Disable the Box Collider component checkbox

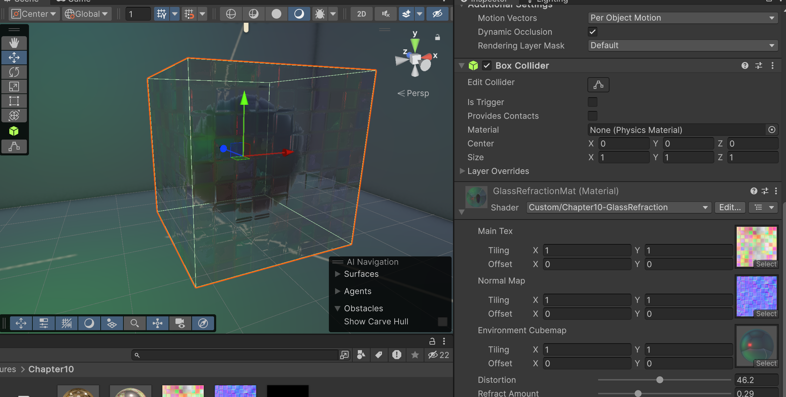coord(486,65)
